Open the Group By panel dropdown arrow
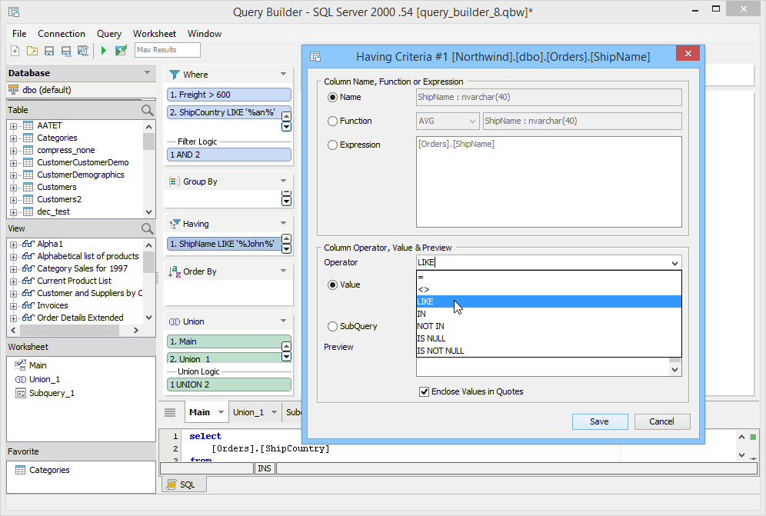 pos(283,180)
